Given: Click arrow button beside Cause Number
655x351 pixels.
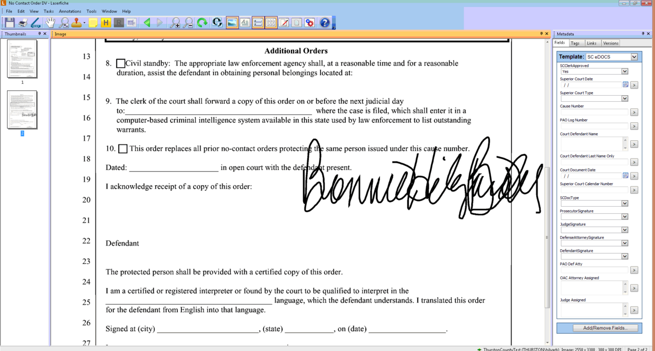Looking at the screenshot, I should pyautogui.click(x=634, y=112).
